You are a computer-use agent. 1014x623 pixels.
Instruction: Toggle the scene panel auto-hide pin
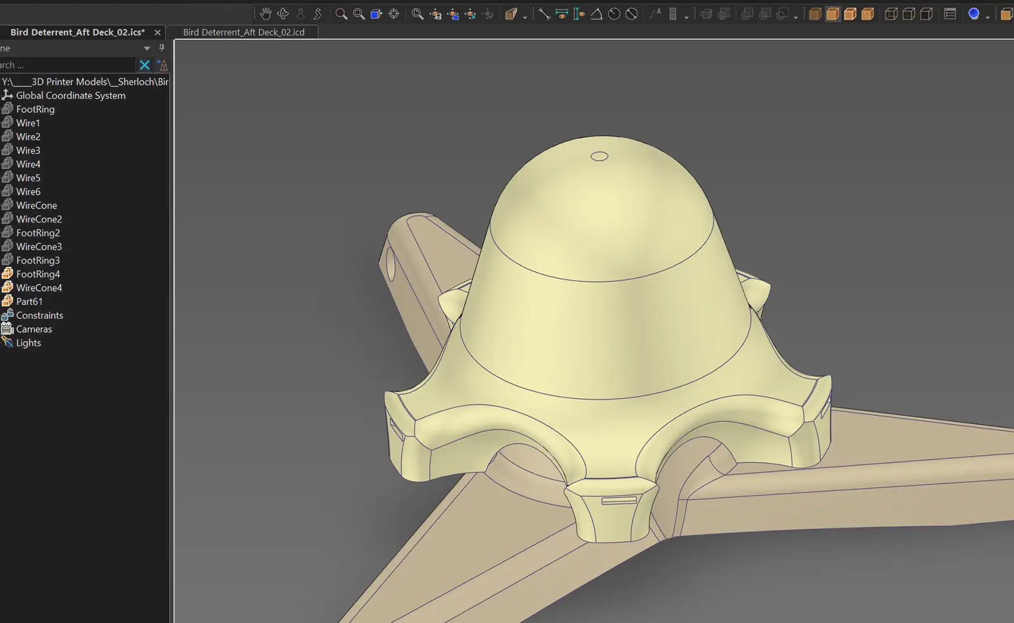click(162, 48)
